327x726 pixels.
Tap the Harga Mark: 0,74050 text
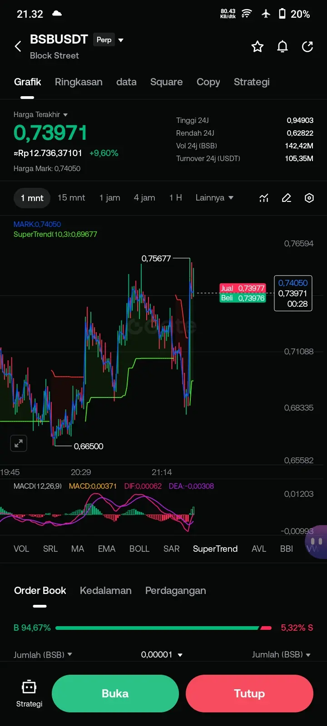click(47, 168)
